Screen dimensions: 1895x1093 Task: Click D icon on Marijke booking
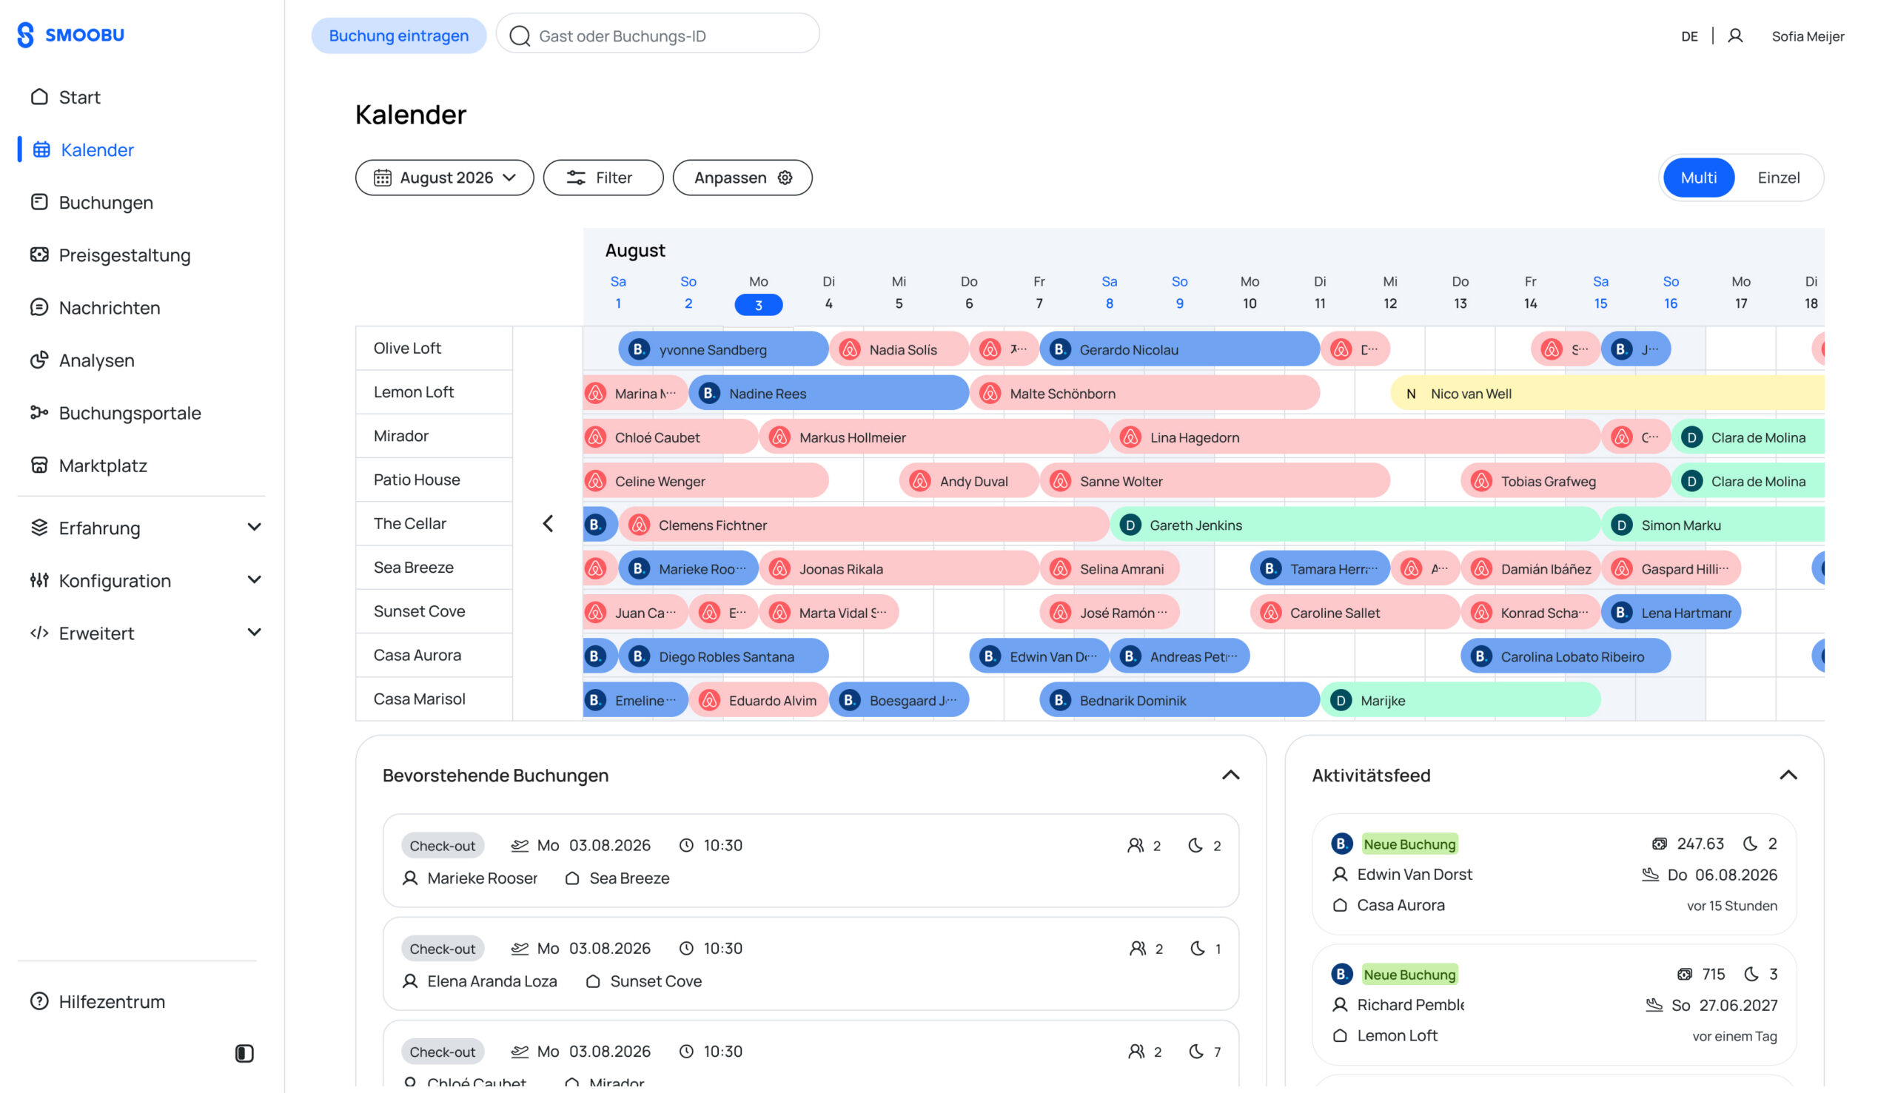click(x=1341, y=700)
